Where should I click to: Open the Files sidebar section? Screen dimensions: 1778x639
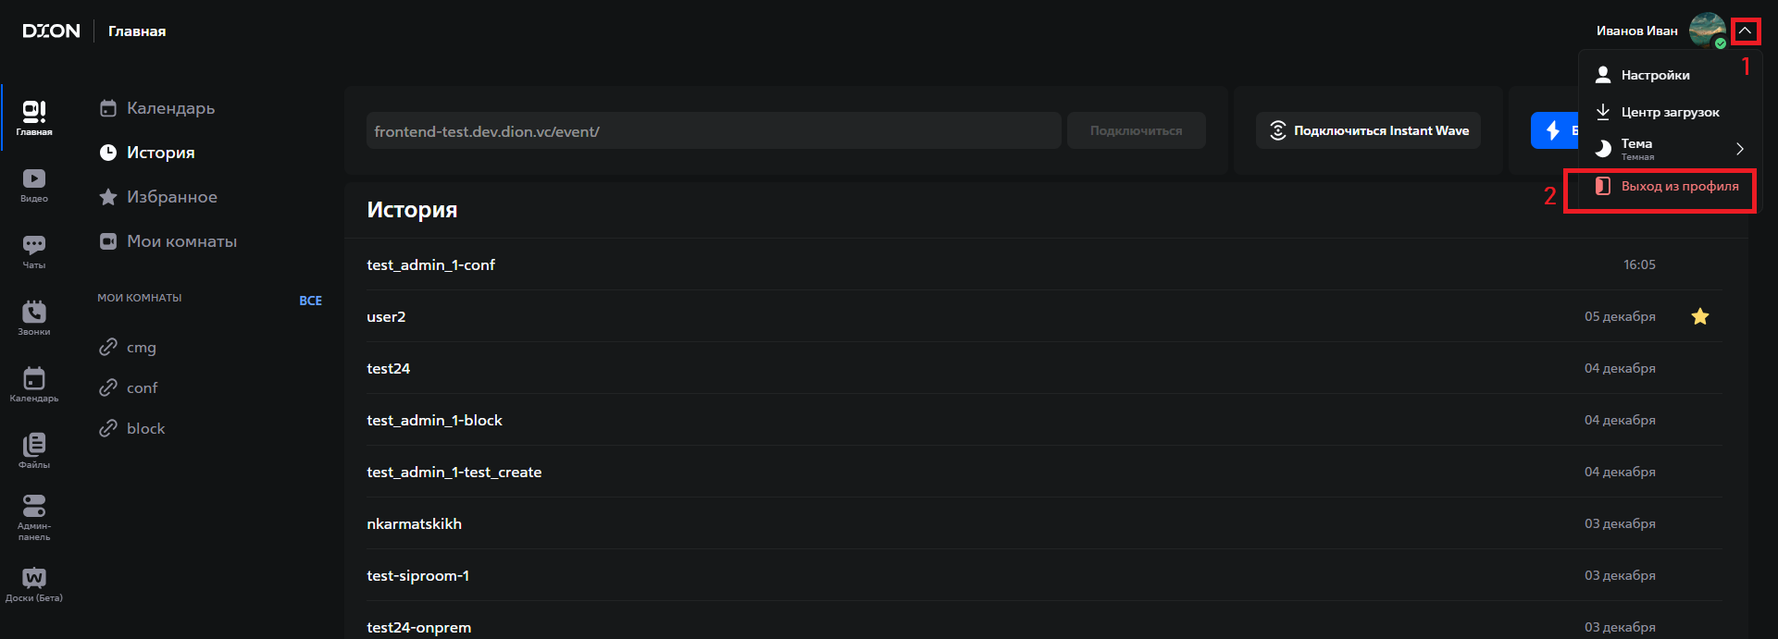(34, 450)
